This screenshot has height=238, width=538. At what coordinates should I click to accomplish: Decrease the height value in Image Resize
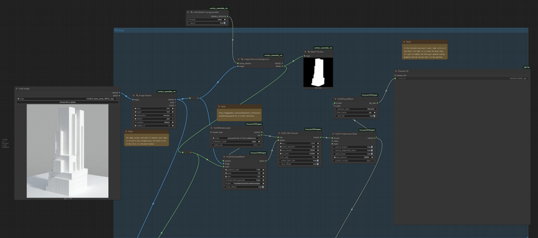(135, 112)
